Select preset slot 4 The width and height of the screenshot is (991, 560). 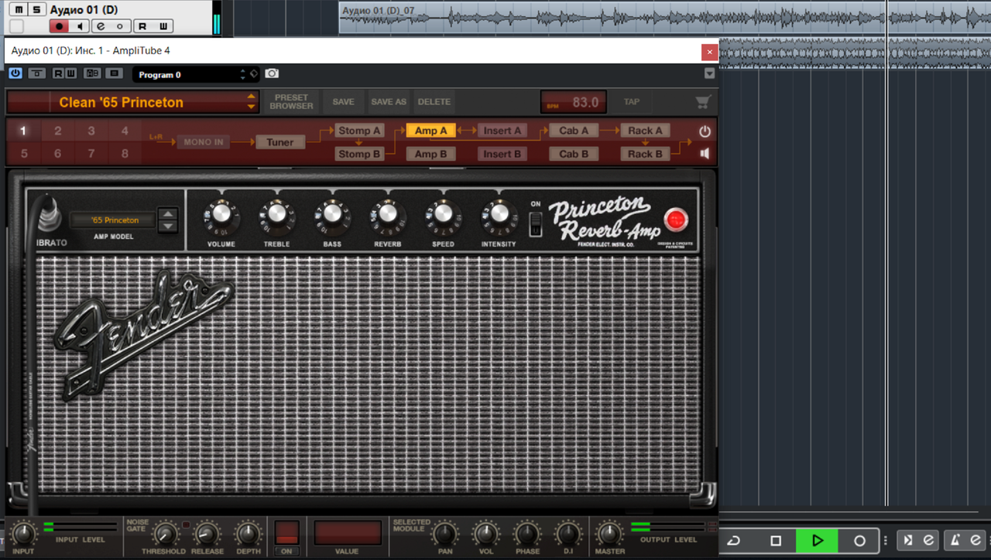click(125, 131)
